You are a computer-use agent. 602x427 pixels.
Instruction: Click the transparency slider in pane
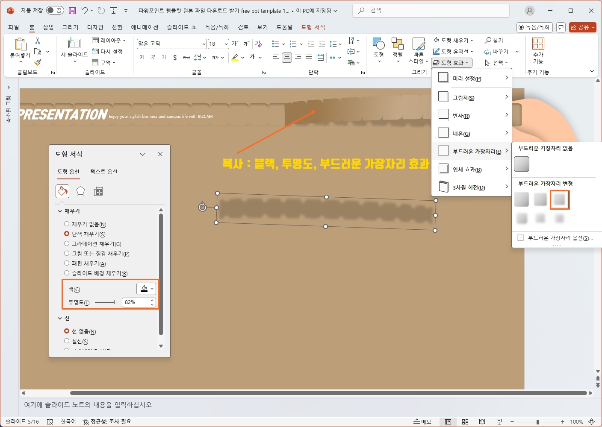pos(106,302)
